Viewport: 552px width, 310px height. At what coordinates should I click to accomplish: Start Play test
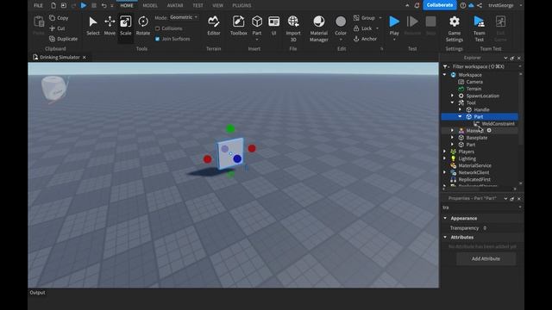coord(394,22)
